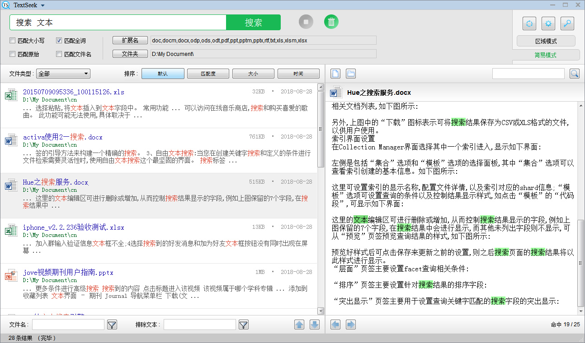585x343 pixels.
Task: Open Hue之搜索服务.docx file link in results
Action: (56, 182)
